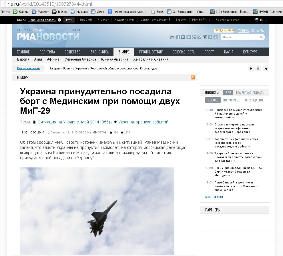
Task: Open RIA Novosti YouTube channel icon
Action: [x=172, y=37]
